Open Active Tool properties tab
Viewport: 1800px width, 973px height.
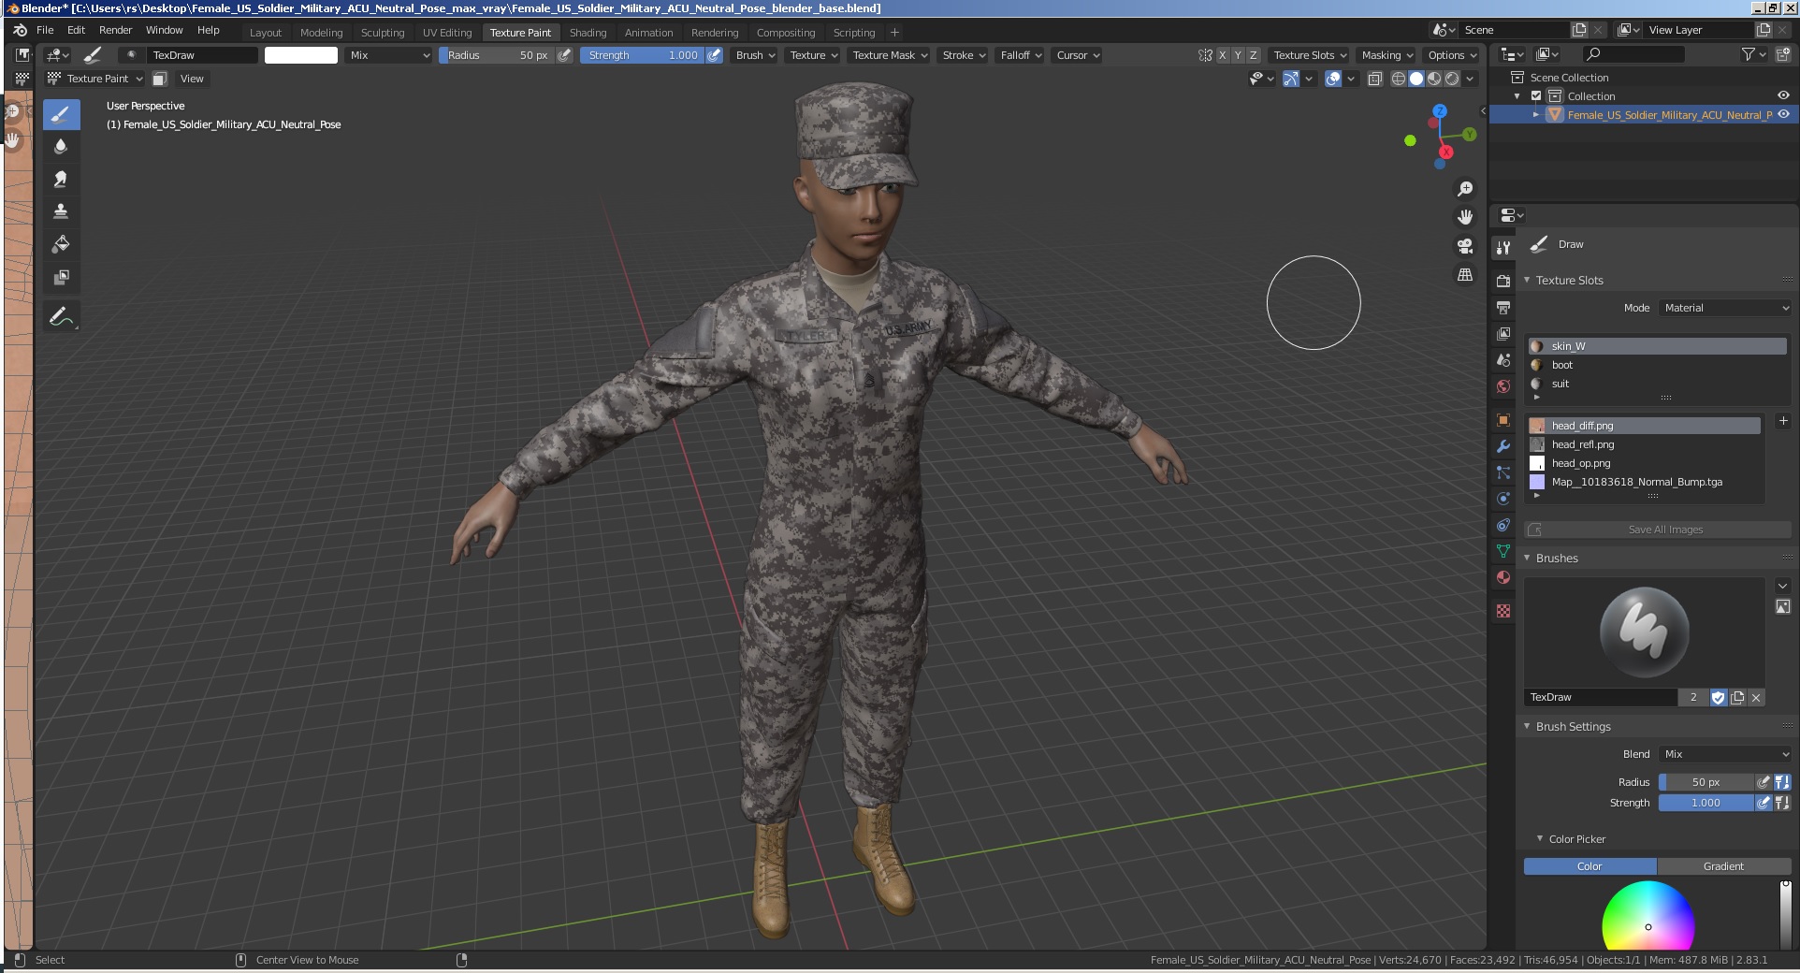point(1503,247)
